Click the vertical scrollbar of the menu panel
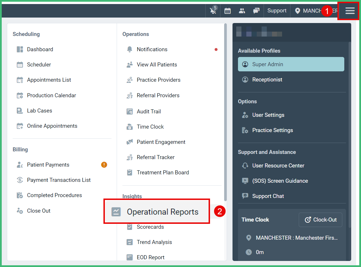The image size is (361, 267). 225,115
